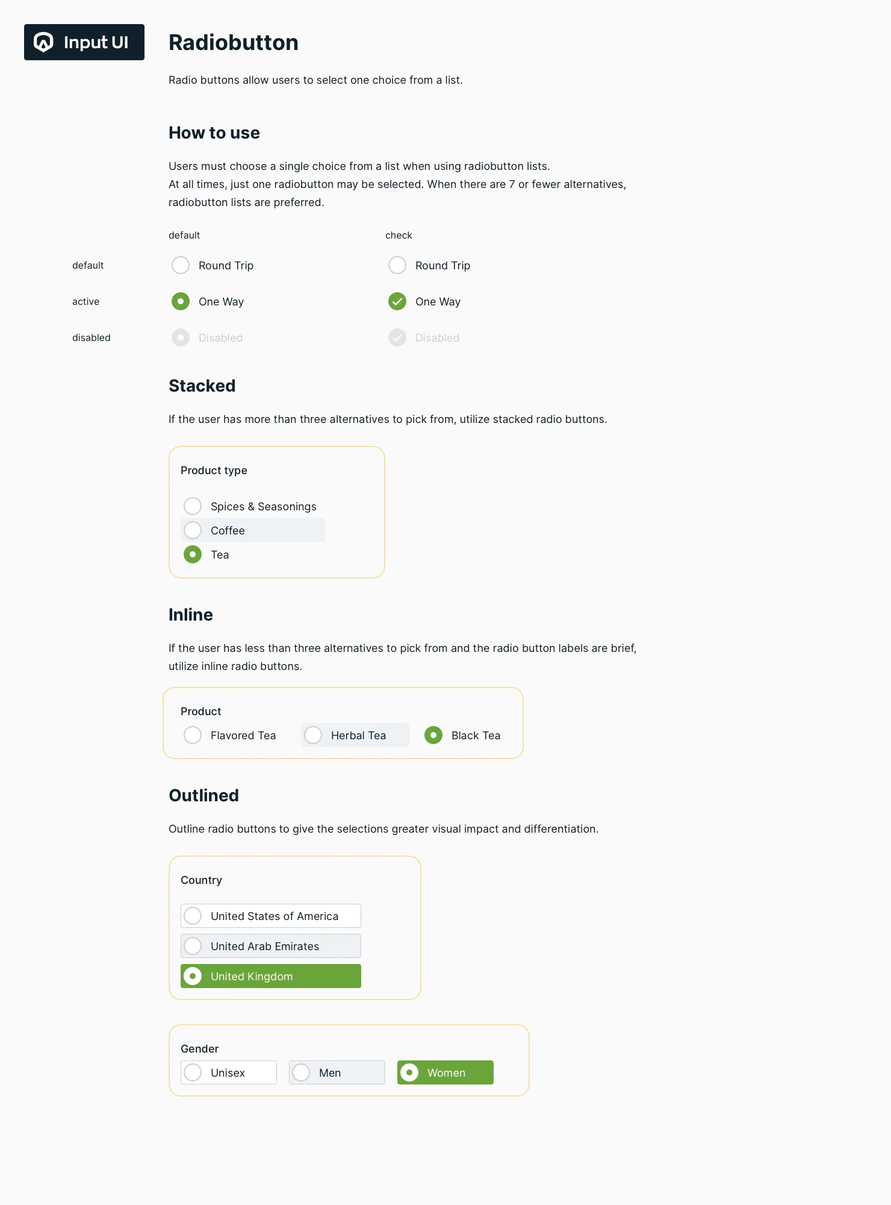The image size is (891, 1205).
Task: Choose Spices & Seasonings product type
Action: 193,506
